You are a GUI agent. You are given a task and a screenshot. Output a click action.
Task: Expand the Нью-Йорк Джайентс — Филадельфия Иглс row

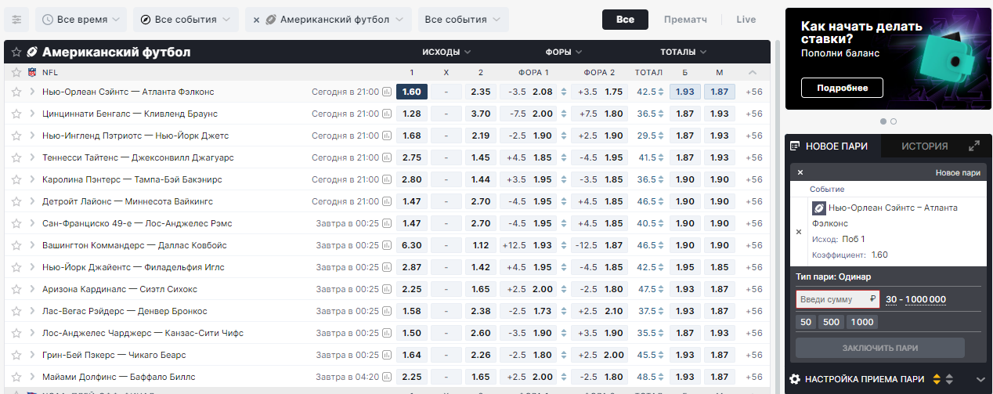32,267
